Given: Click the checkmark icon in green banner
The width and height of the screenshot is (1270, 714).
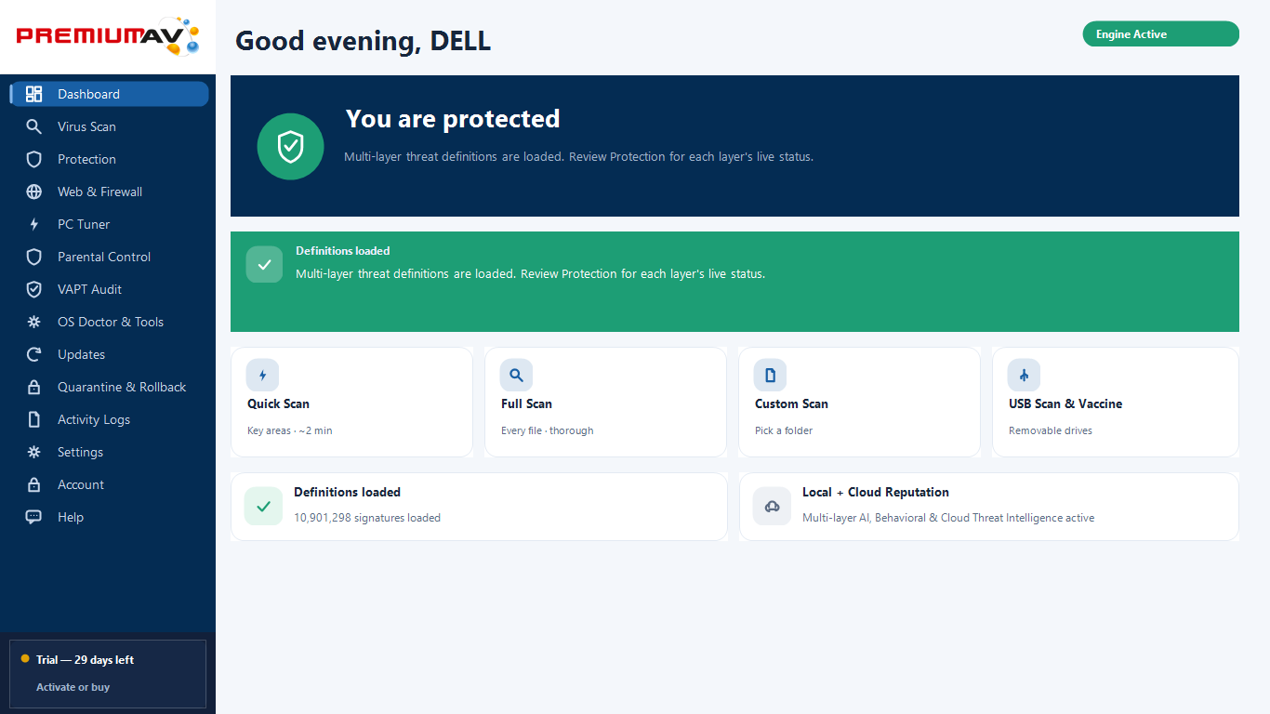Looking at the screenshot, I should 264,265.
